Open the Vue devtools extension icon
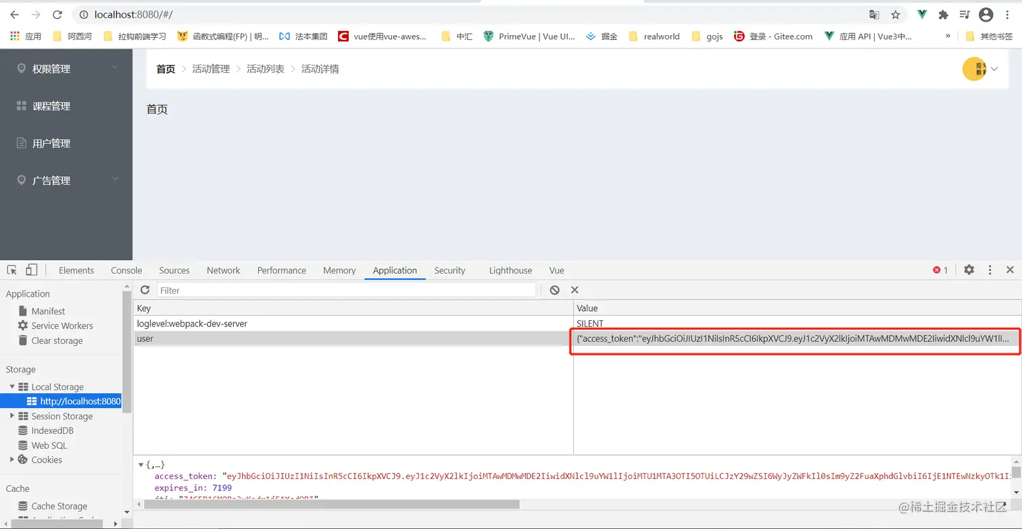 (x=923, y=14)
